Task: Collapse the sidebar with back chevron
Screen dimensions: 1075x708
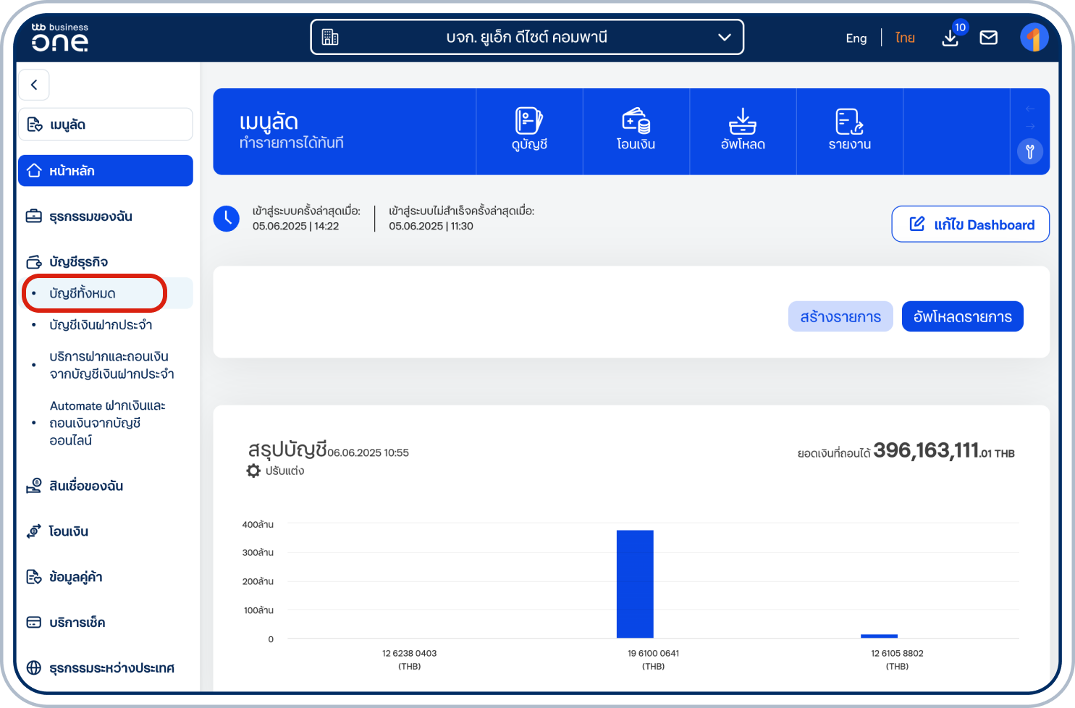Action: pyautogui.click(x=34, y=85)
